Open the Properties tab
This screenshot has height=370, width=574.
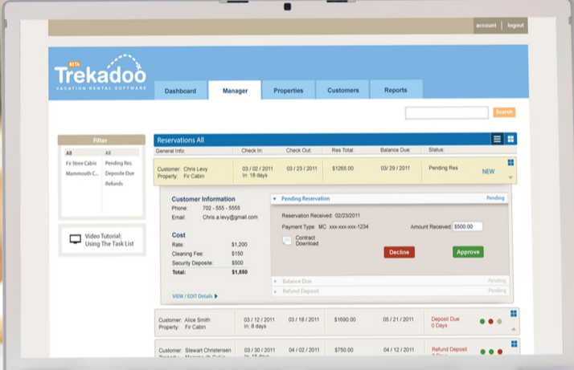pos(289,91)
